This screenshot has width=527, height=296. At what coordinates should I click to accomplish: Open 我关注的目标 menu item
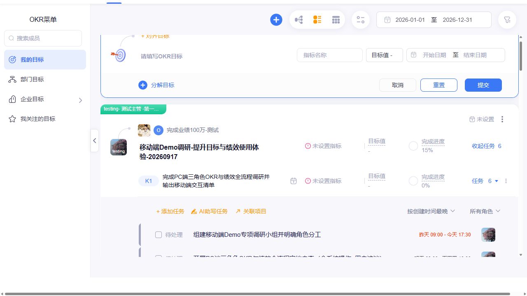45,119
